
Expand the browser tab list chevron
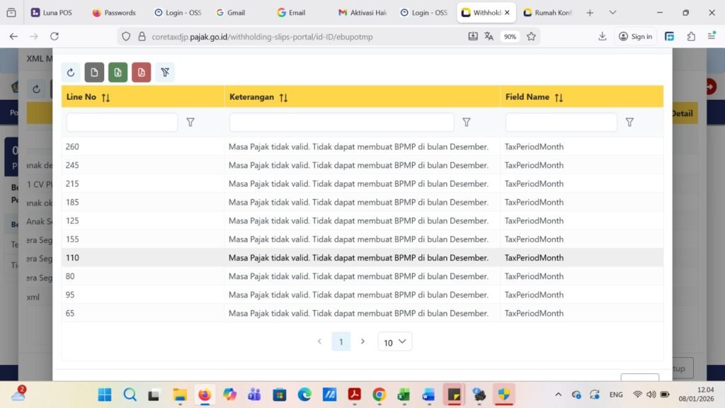pos(612,13)
